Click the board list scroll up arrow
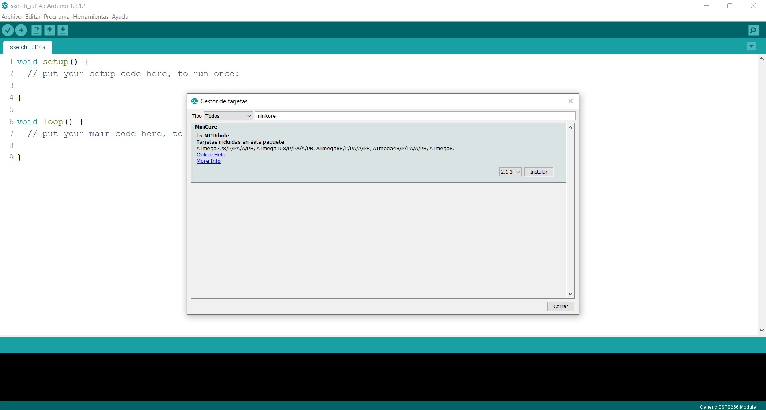 (570, 128)
